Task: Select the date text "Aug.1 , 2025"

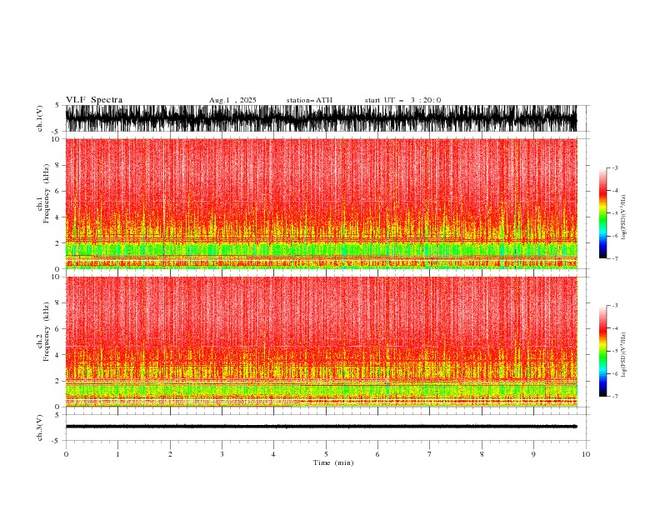Action: click(232, 100)
